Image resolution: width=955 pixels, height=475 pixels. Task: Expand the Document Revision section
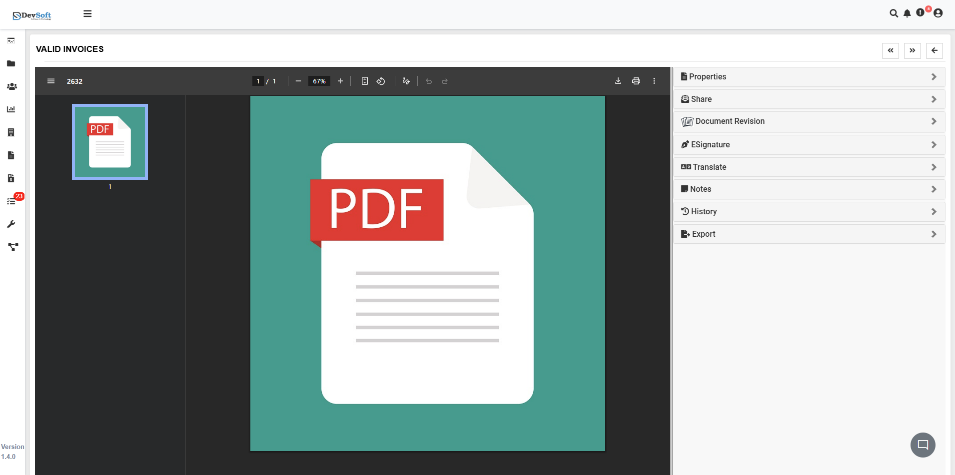808,121
